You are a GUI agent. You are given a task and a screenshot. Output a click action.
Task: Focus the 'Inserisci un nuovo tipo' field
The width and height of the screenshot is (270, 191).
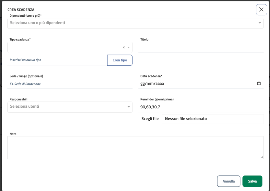coord(57,60)
